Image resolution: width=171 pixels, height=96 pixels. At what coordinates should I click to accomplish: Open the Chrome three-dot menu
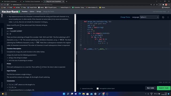(169, 5)
